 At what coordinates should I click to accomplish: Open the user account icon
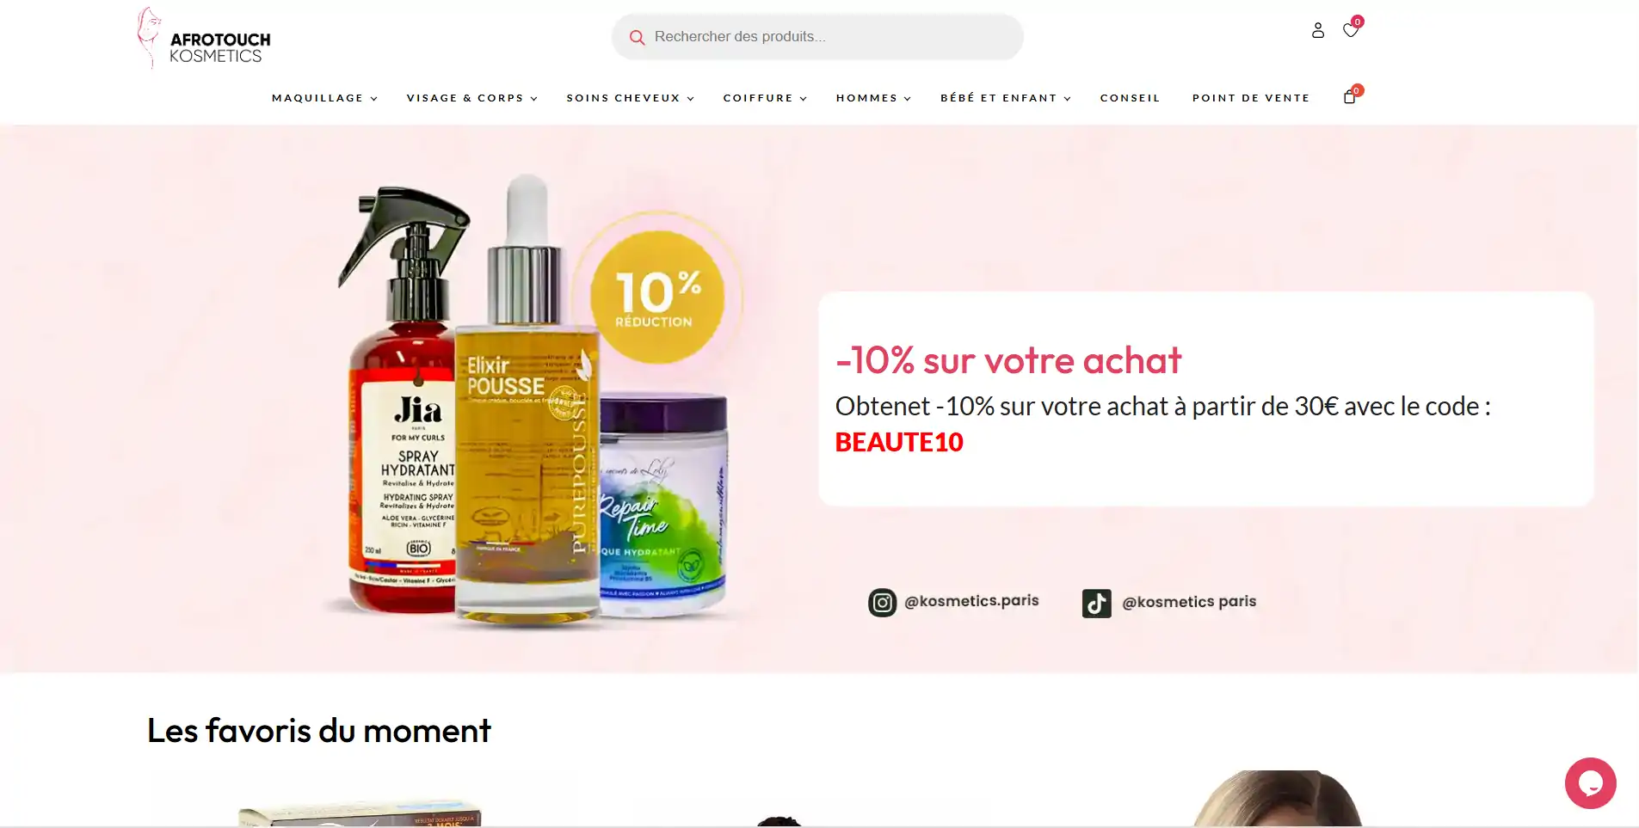[x=1317, y=30]
